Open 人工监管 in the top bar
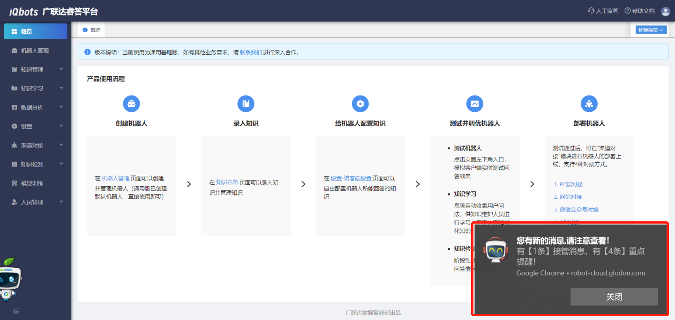 click(x=603, y=11)
